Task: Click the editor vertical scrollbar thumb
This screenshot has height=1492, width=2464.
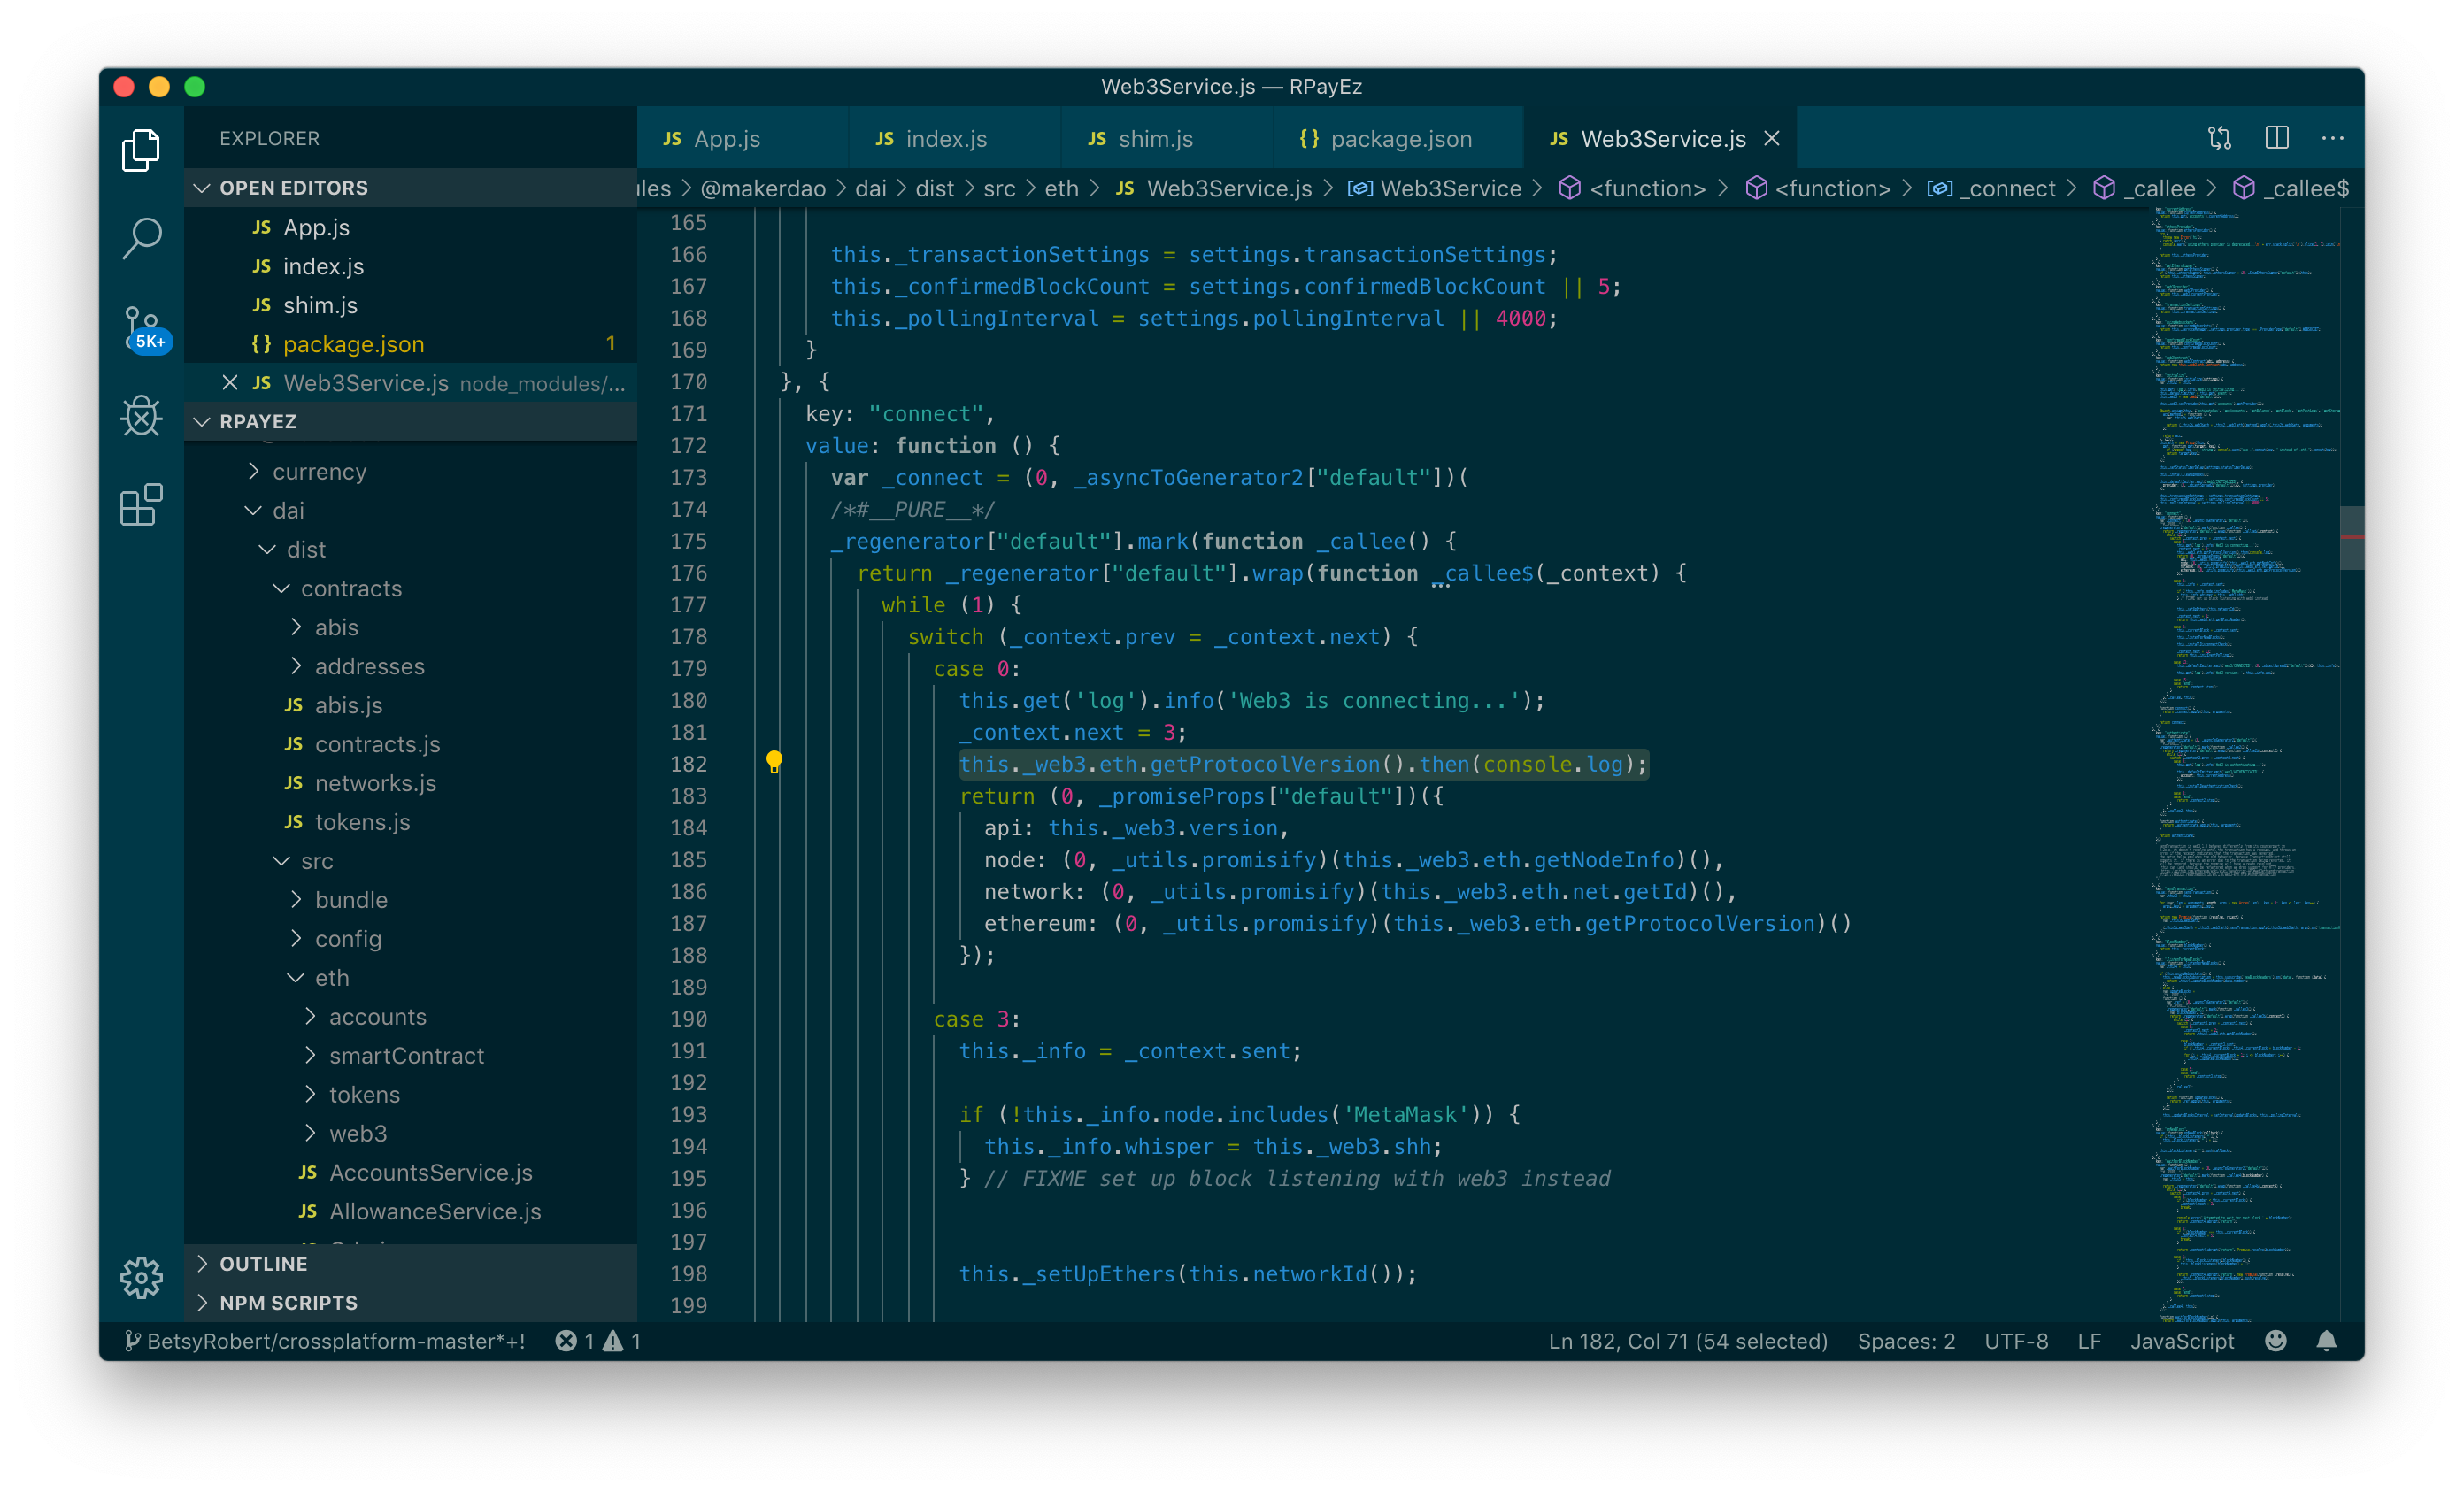Action: click(x=2352, y=538)
